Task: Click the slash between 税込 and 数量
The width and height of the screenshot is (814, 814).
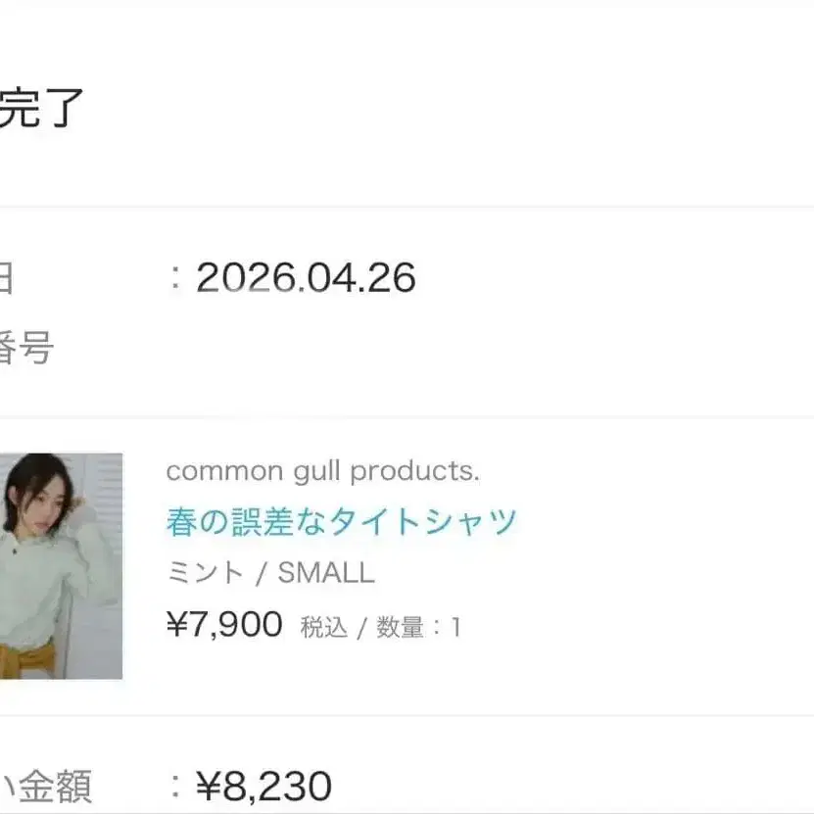Action: (x=362, y=628)
